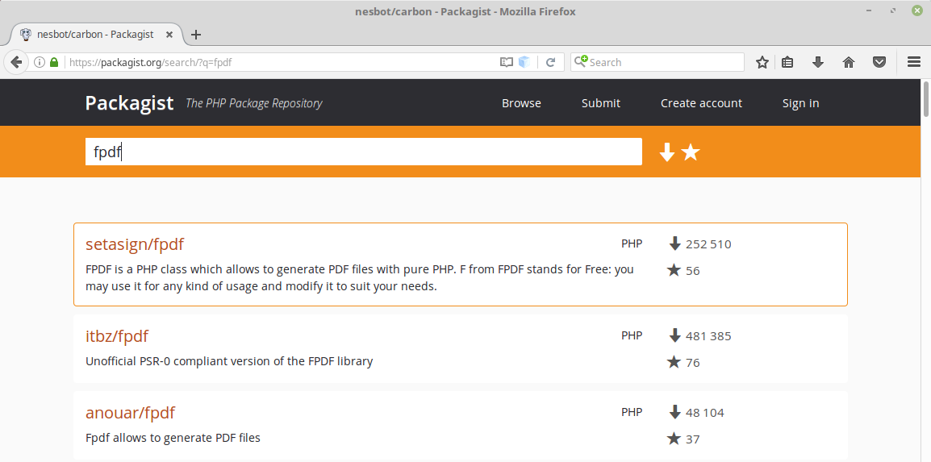Open the anouar/fpdf package
The width and height of the screenshot is (931, 462).
pyautogui.click(x=130, y=413)
